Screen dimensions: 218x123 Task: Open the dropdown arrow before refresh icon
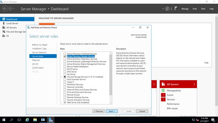tap(163, 9)
